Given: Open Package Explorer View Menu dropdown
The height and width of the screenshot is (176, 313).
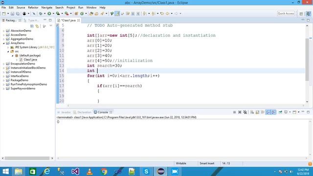Looking at the screenshot, I should point(51,26).
